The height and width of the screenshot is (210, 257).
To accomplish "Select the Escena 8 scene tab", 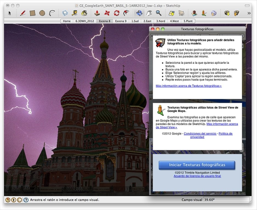I will (x=105, y=21).
